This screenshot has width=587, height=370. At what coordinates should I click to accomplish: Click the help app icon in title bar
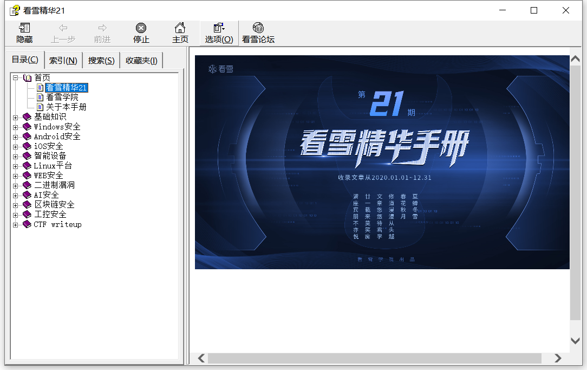pos(15,10)
